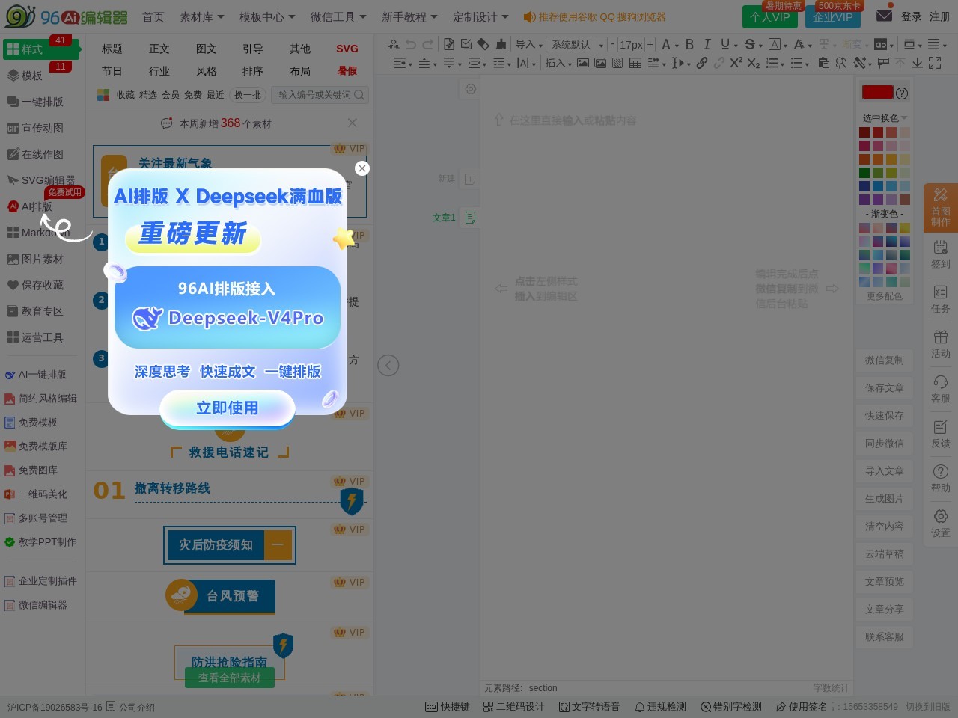This screenshot has width=958, height=718.
Task: Select 首页 in the top navigation
Action: [x=153, y=16]
